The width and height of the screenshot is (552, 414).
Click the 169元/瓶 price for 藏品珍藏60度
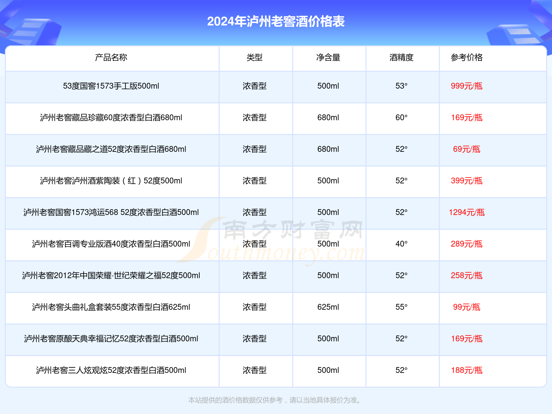point(467,117)
